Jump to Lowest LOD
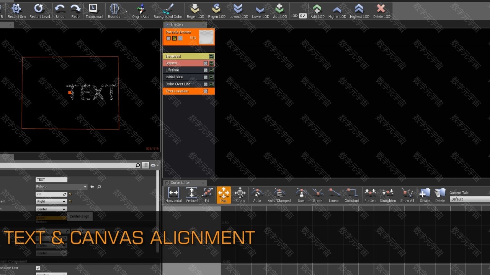The width and height of the screenshot is (490, 275). [238, 11]
